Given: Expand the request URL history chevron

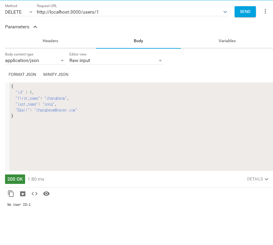Looking at the screenshot, I should pyautogui.click(x=225, y=12).
